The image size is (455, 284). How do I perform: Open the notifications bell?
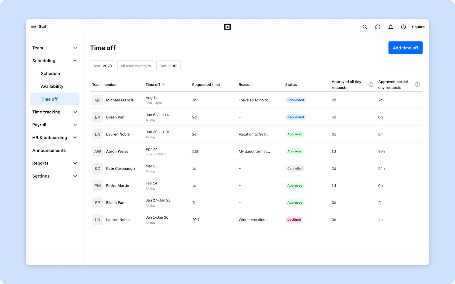[x=390, y=27]
